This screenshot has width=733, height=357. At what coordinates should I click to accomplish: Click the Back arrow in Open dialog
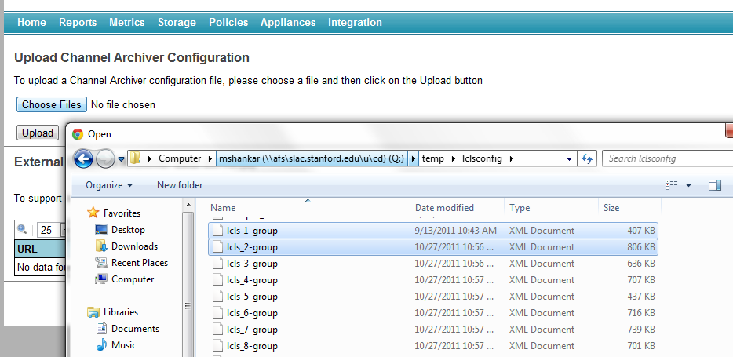click(x=83, y=158)
